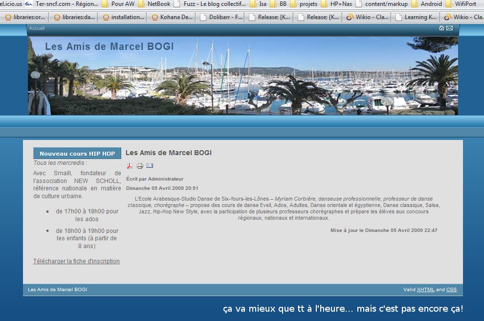Open the Ter-sncf.com bookmark
Viewport: 484px width, 321px height.
pos(62,4)
